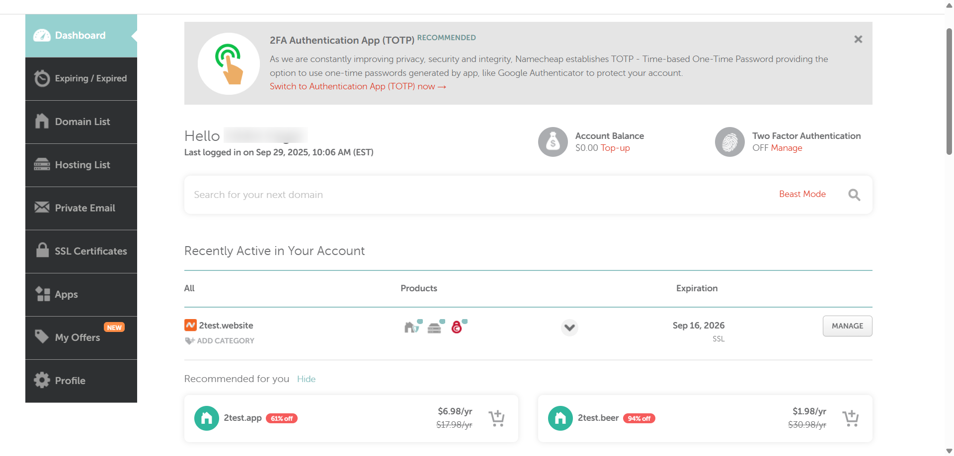Add category to 2test.website
Viewport: 954px width, 456px height.
point(220,341)
